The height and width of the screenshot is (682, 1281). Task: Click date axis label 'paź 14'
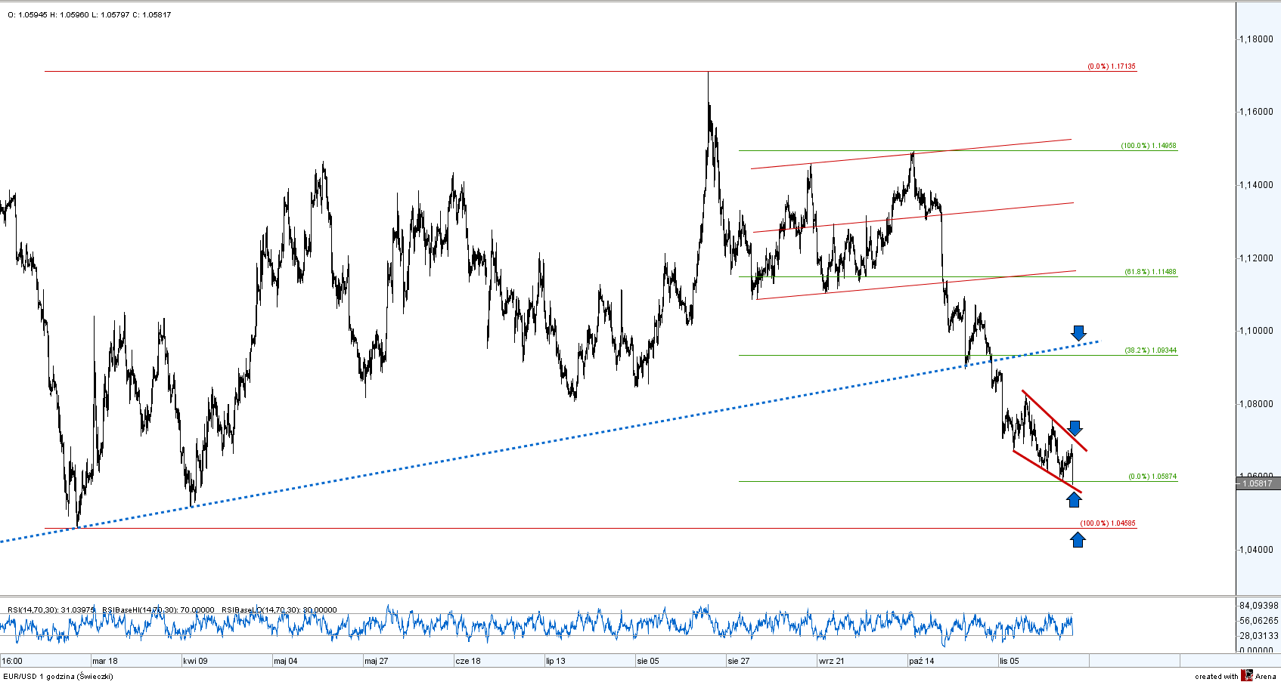click(922, 661)
